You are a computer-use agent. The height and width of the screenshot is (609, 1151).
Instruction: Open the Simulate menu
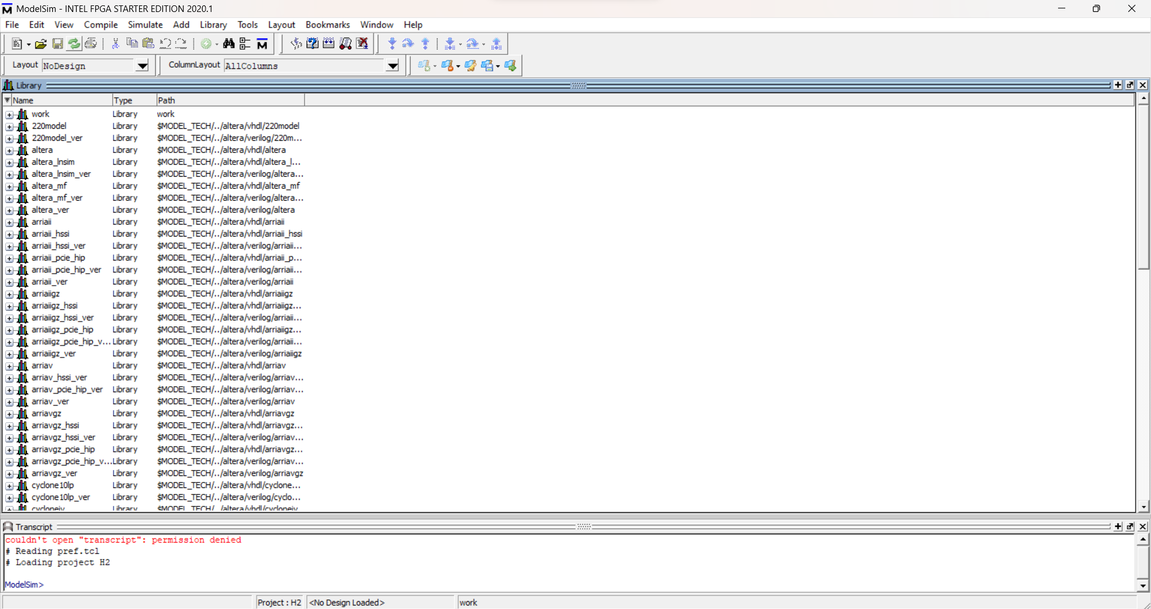tap(144, 25)
